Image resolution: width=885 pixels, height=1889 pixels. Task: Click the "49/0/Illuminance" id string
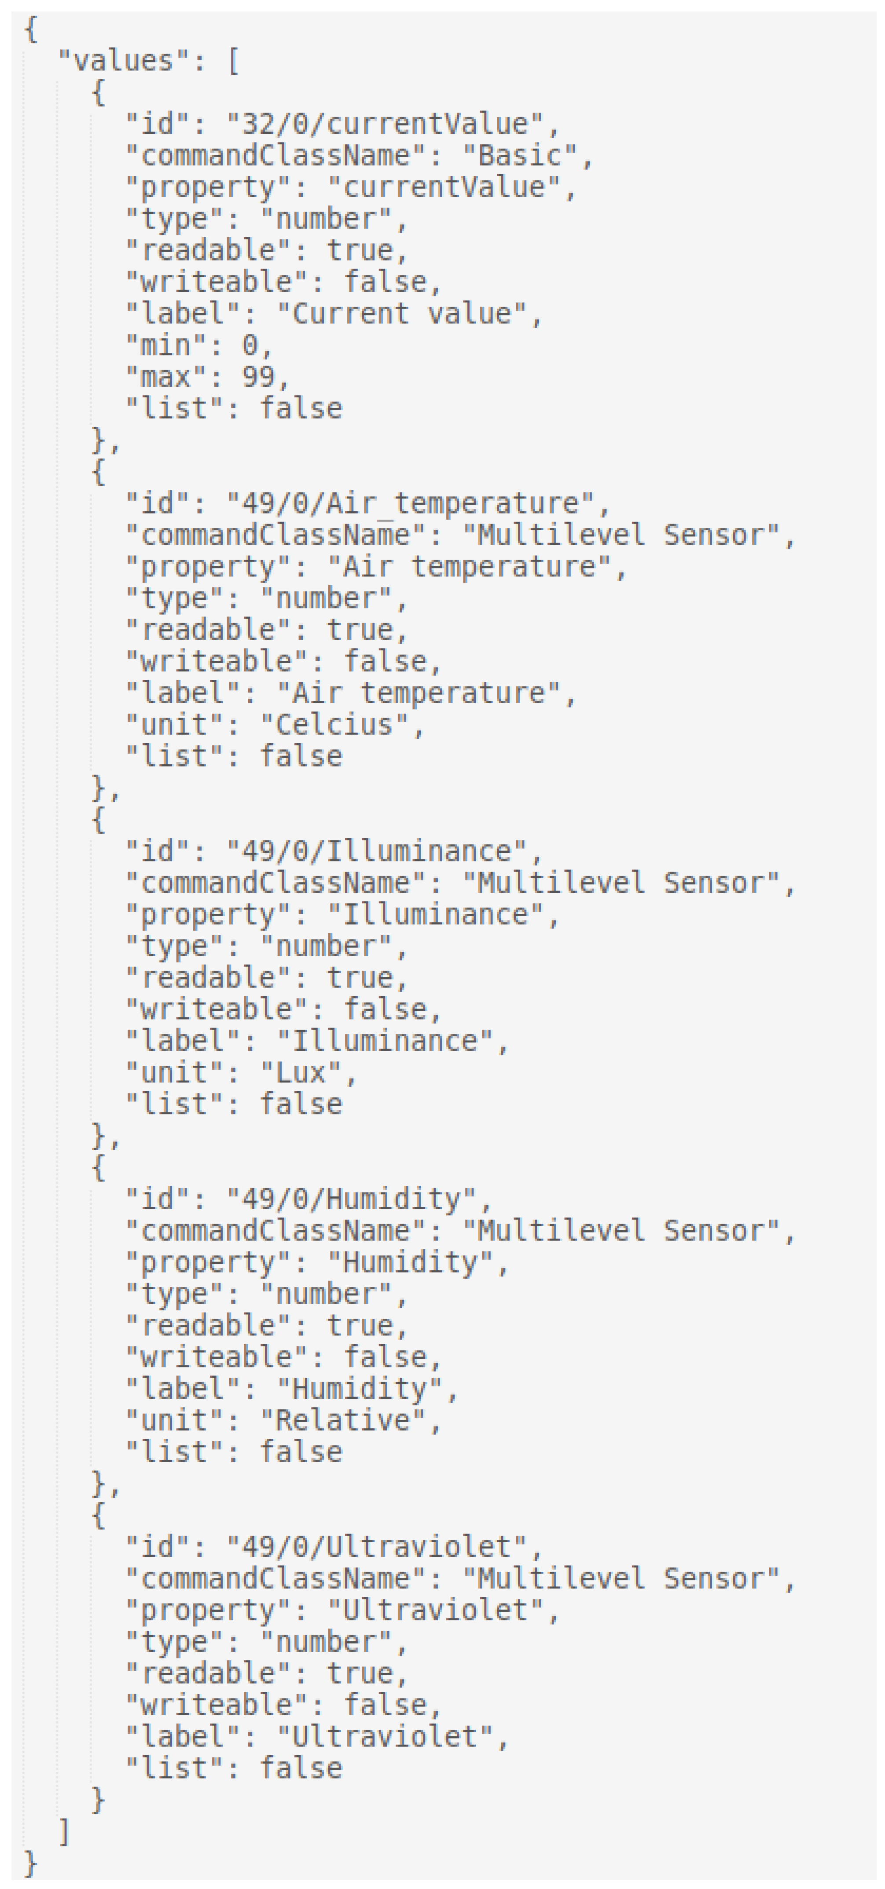(376, 851)
